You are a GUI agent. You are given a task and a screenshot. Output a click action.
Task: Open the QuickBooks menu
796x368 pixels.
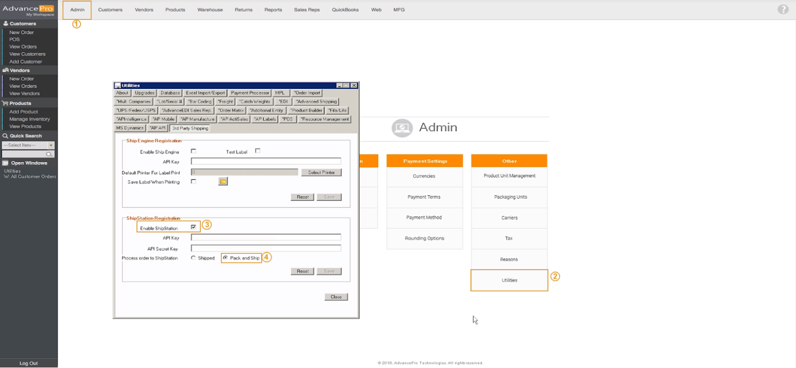[345, 10]
